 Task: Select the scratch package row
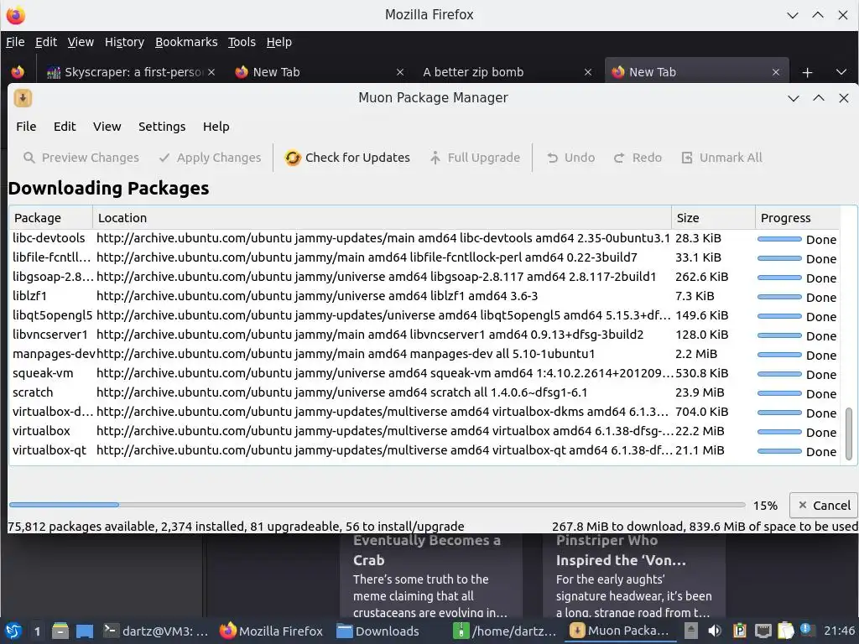(x=424, y=392)
